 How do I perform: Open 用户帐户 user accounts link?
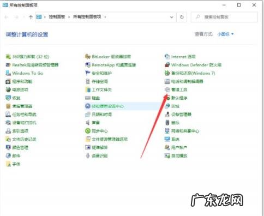tap(179, 147)
